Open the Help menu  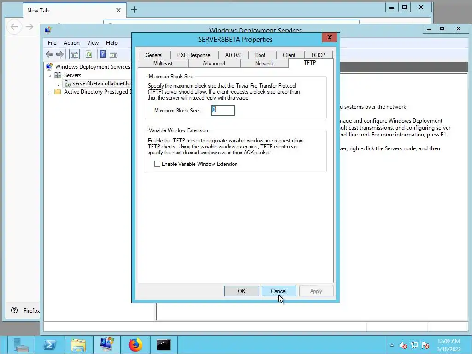click(112, 43)
